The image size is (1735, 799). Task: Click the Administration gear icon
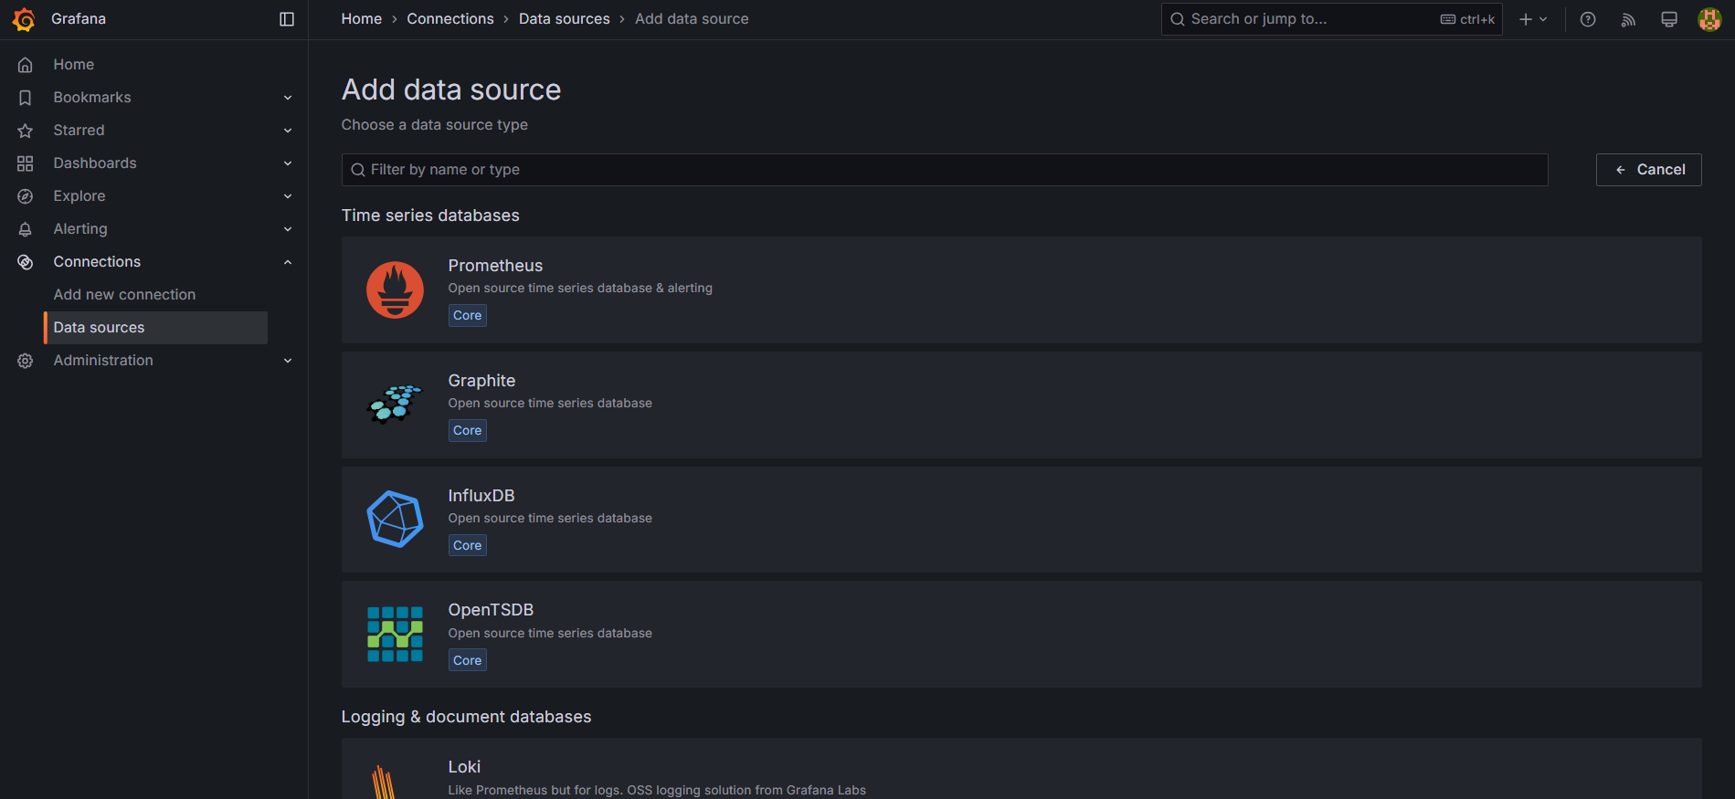[x=26, y=361]
